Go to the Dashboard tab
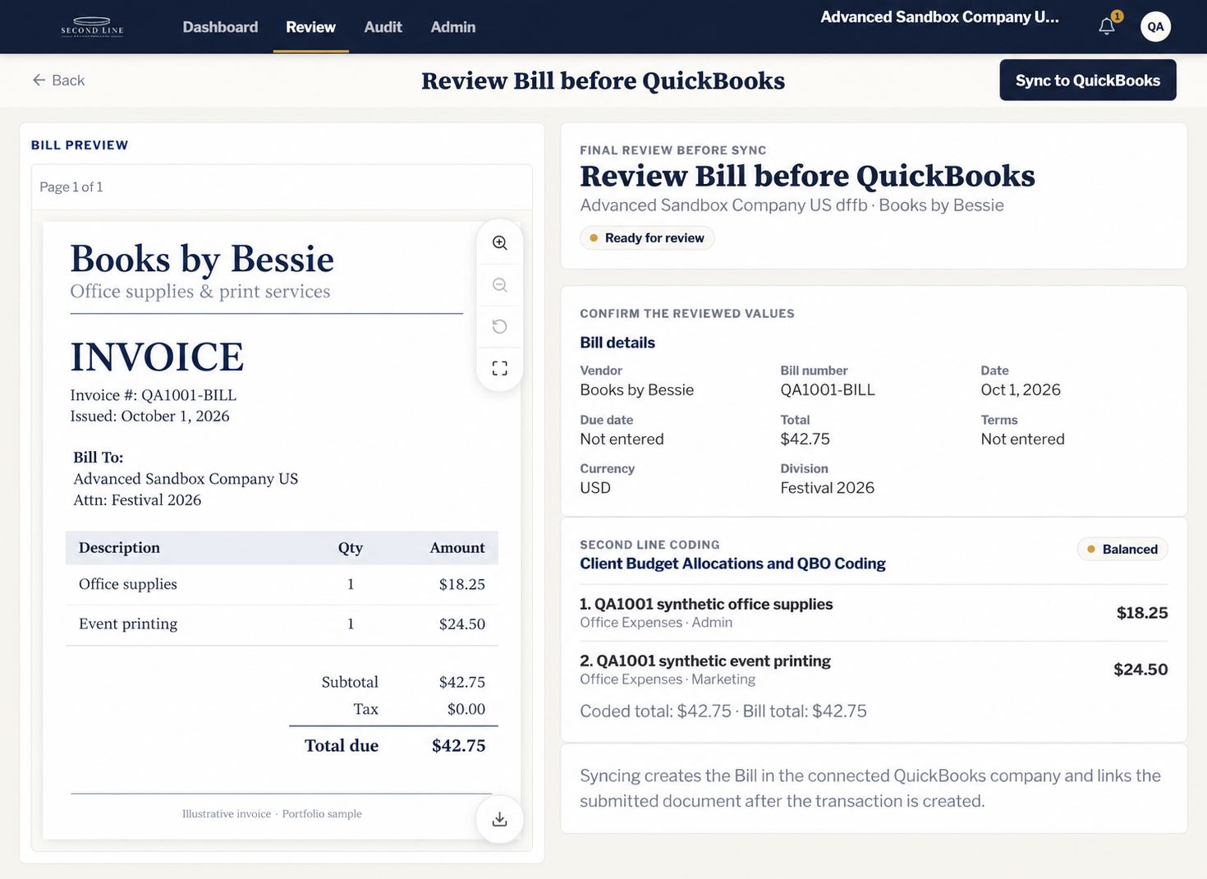This screenshot has height=879, width=1207. (220, 27)
